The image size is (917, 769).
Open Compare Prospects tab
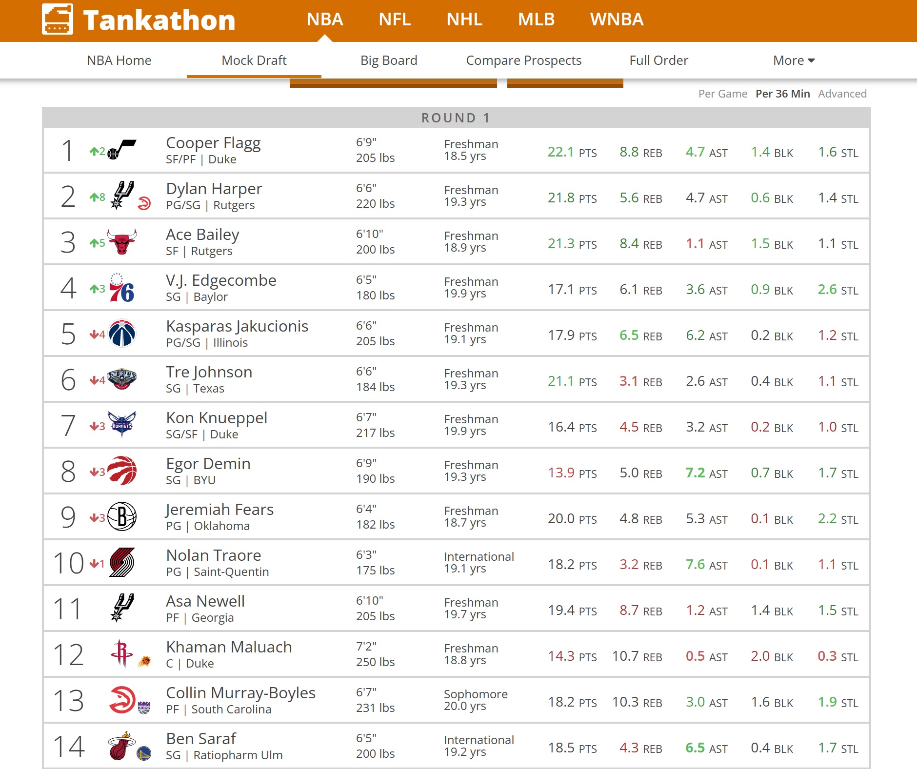524,60
